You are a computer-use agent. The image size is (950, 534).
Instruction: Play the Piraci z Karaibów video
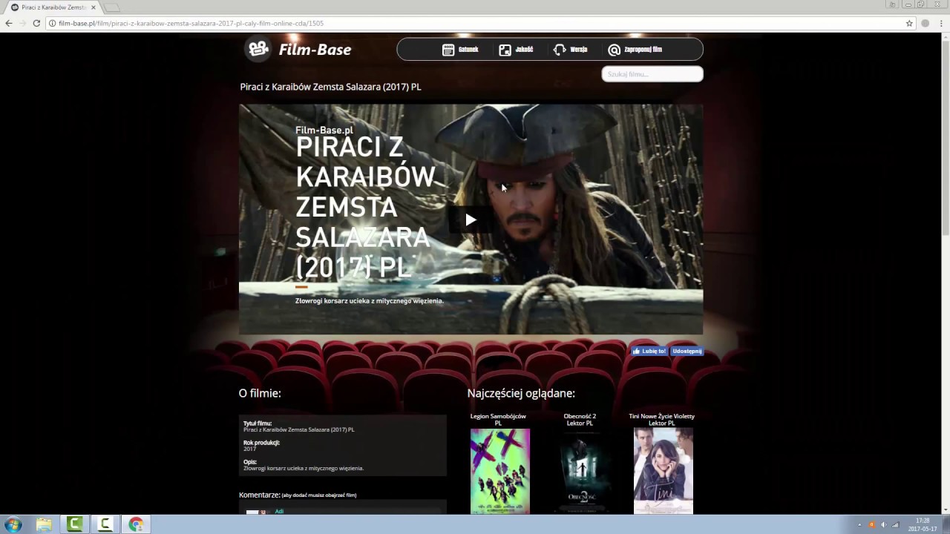pyautogui.click(x=471, y=220)
